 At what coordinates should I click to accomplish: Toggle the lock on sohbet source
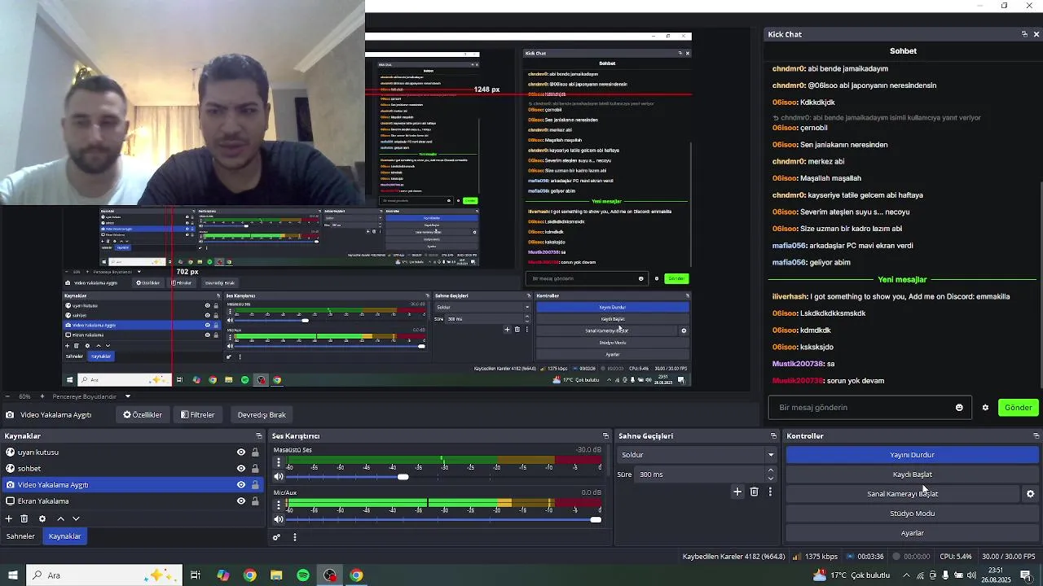(255, 469)
